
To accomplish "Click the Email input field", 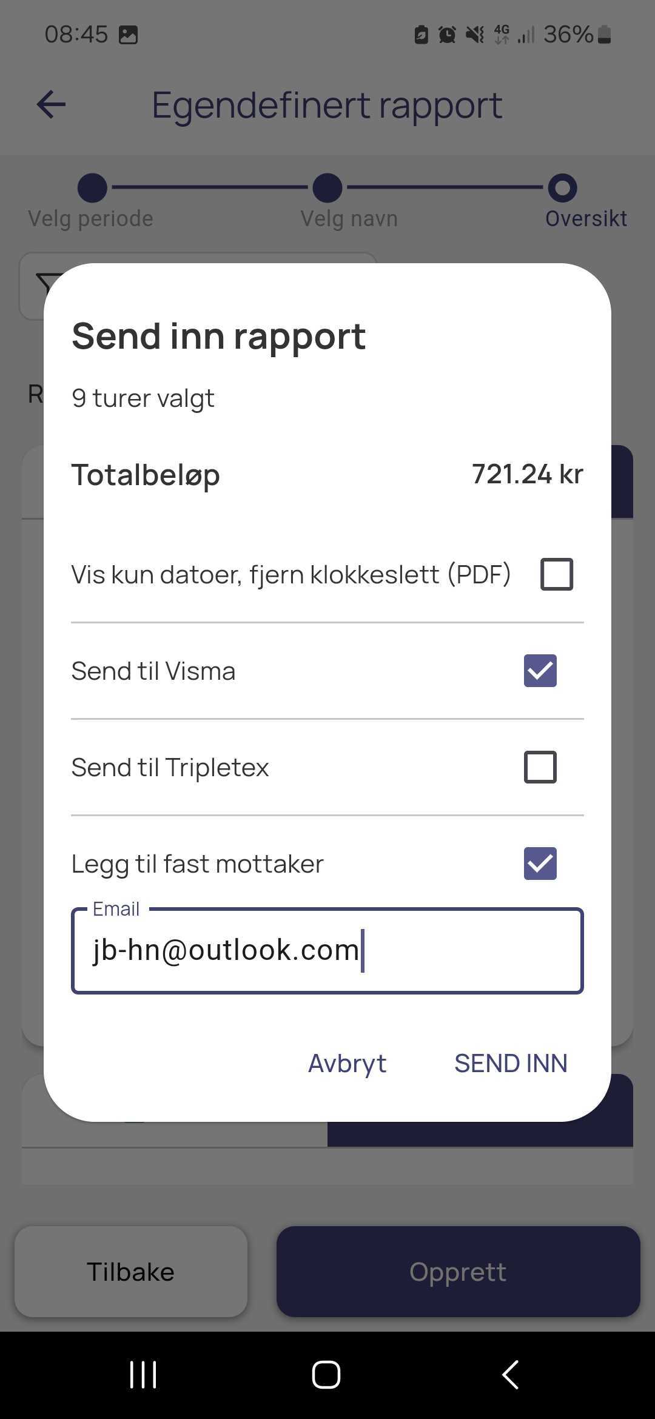I will pos(327,950).
